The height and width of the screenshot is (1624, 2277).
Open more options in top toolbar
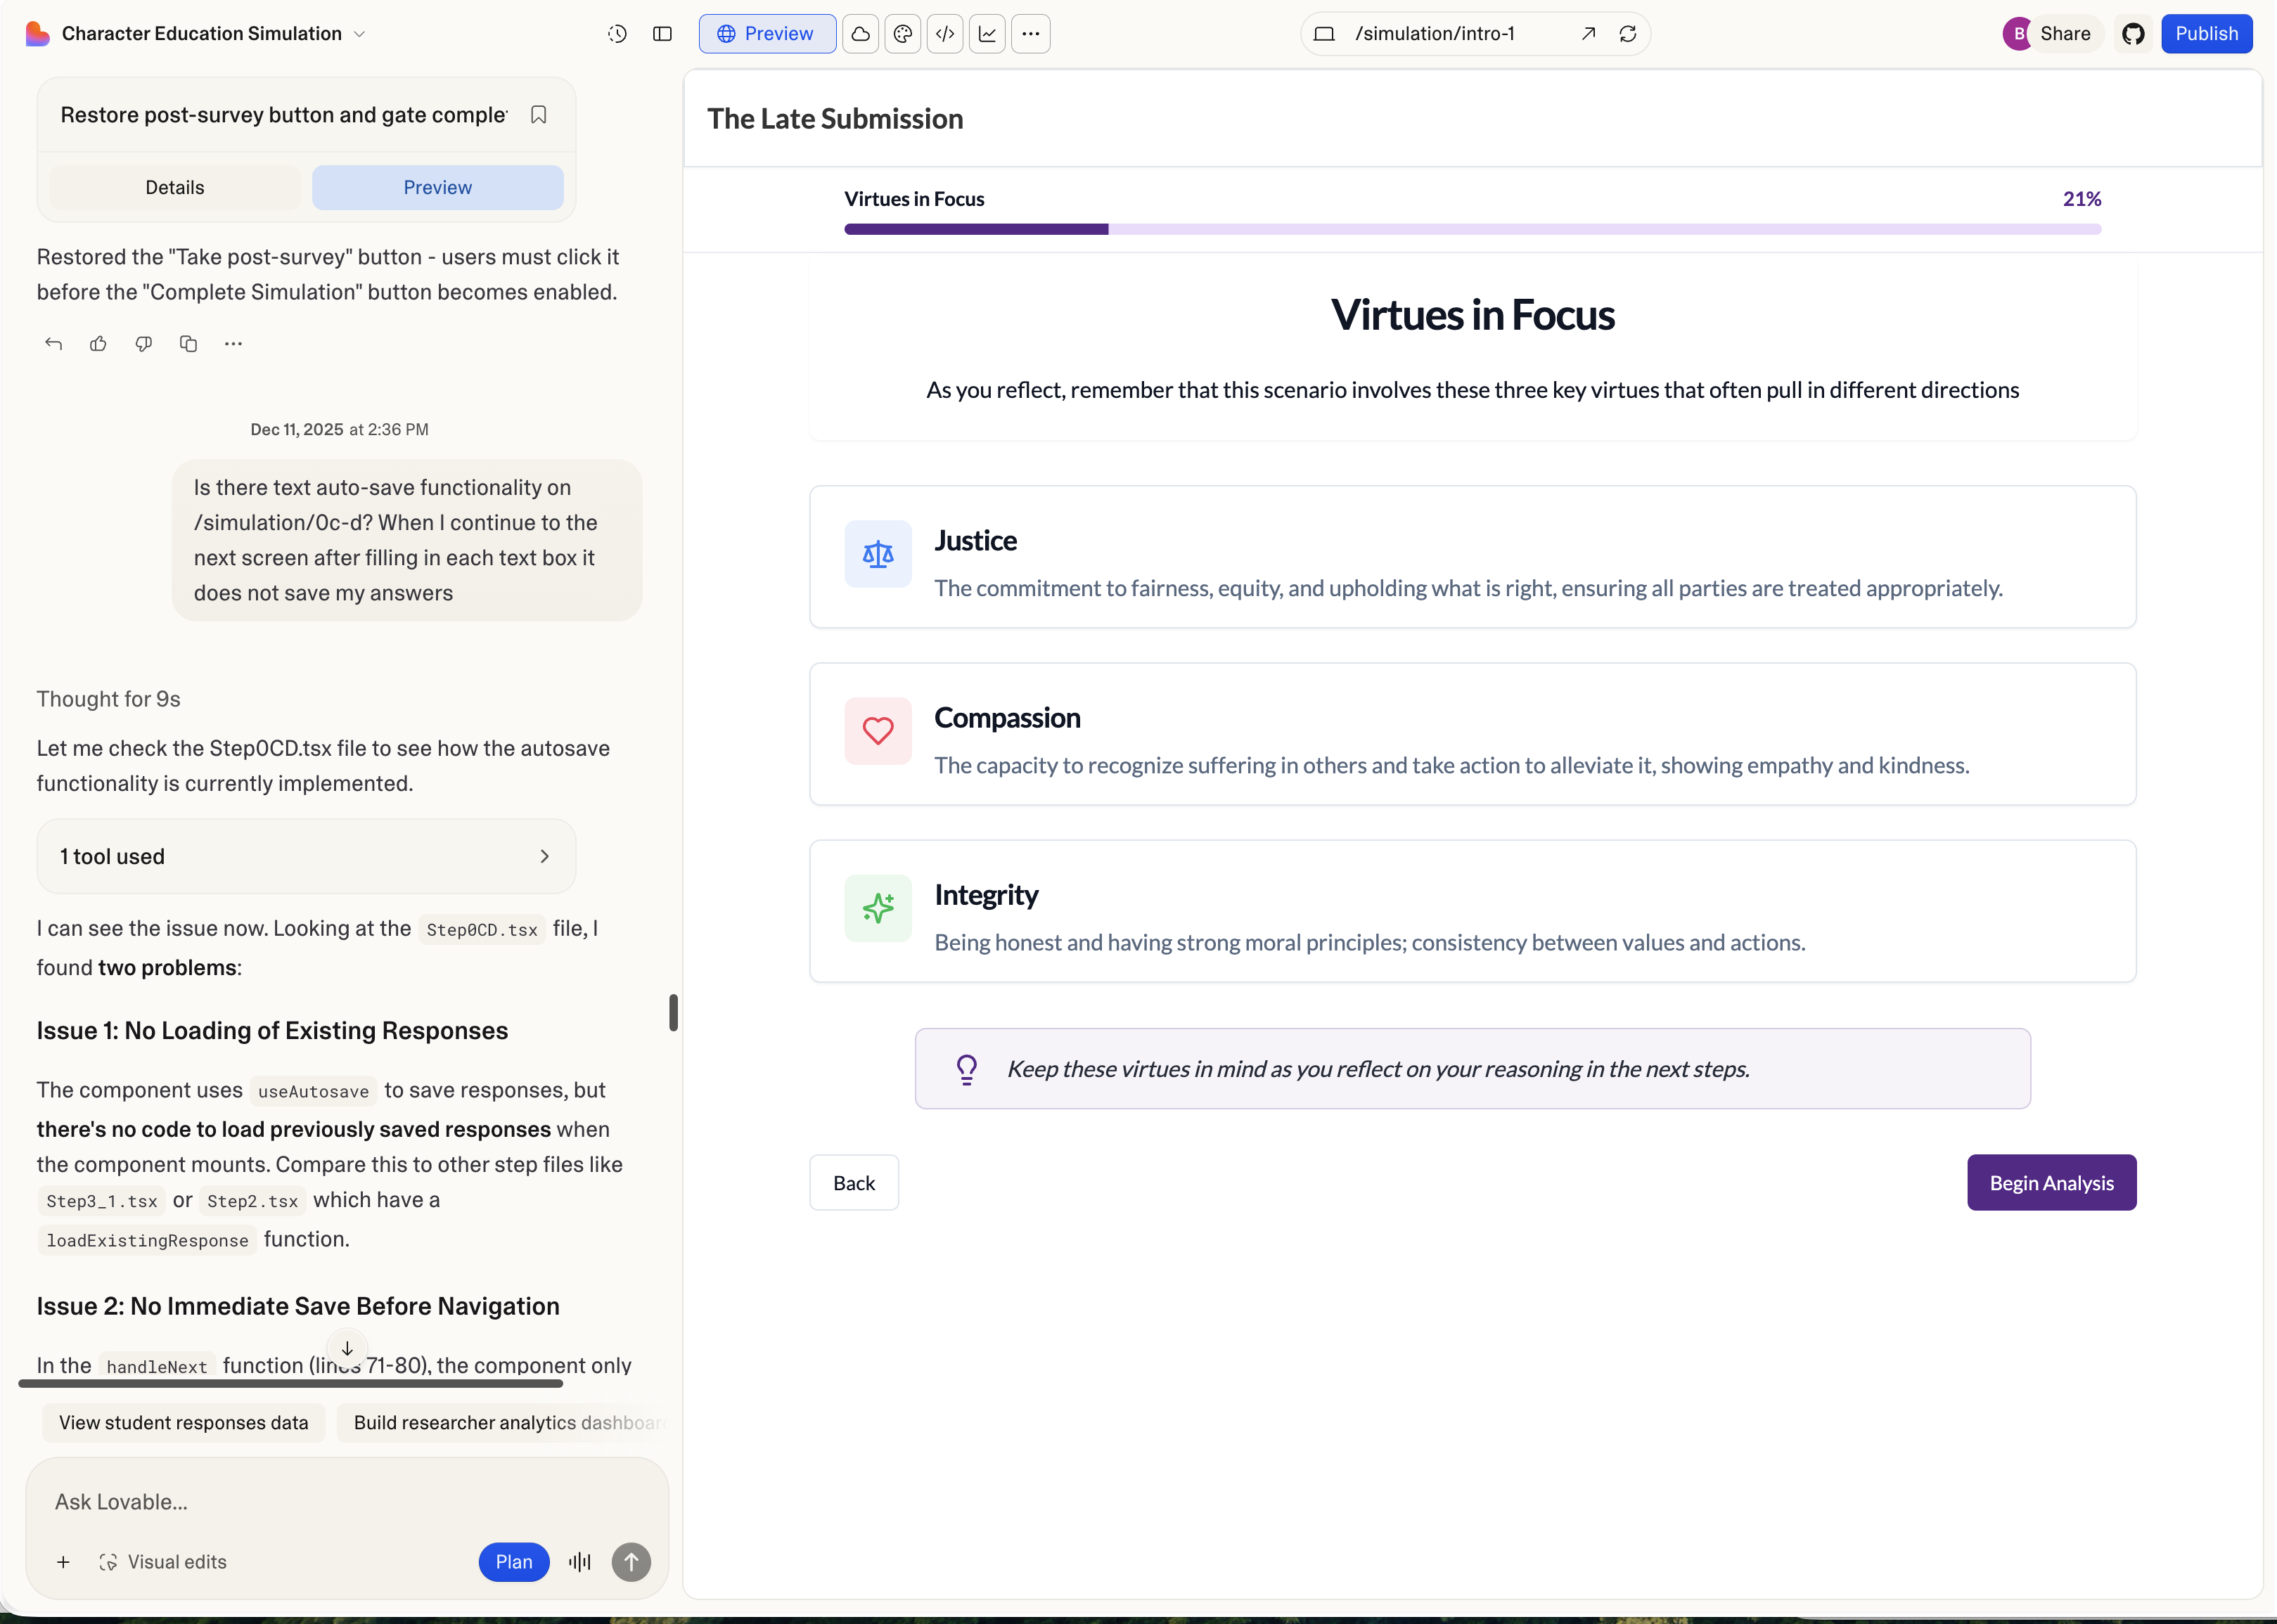coord(1030,34)
